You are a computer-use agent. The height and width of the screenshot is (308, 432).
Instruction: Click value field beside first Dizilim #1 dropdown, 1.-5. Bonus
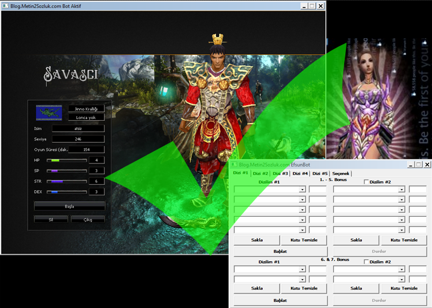click(x=318, y=189)
